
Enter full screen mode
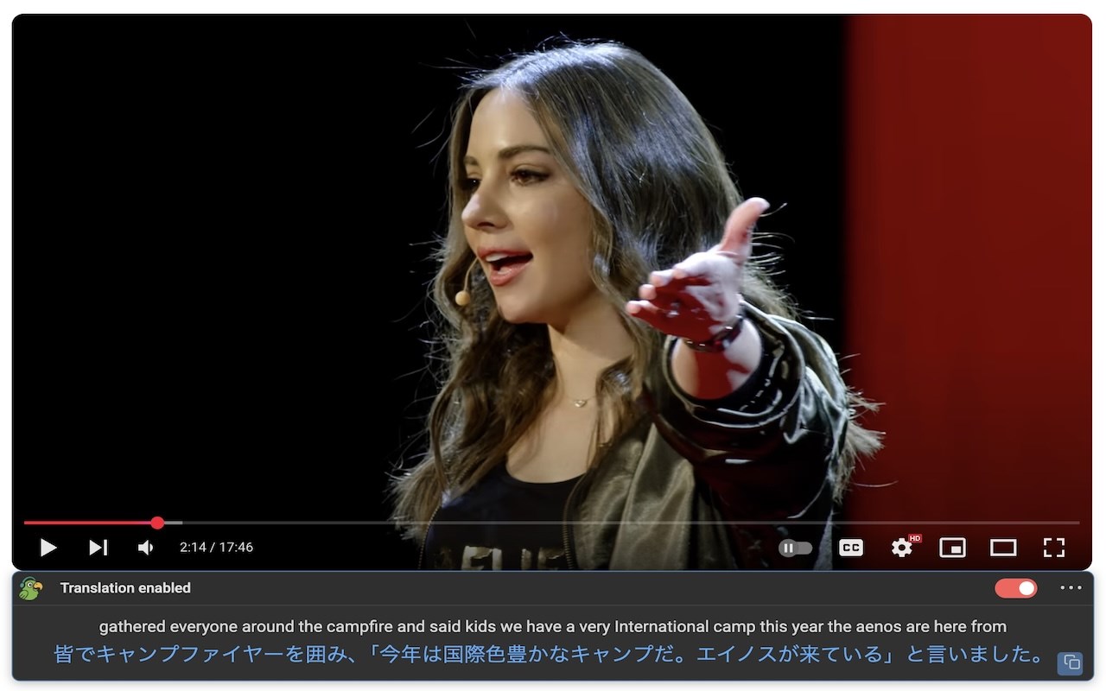[1053, 548]
